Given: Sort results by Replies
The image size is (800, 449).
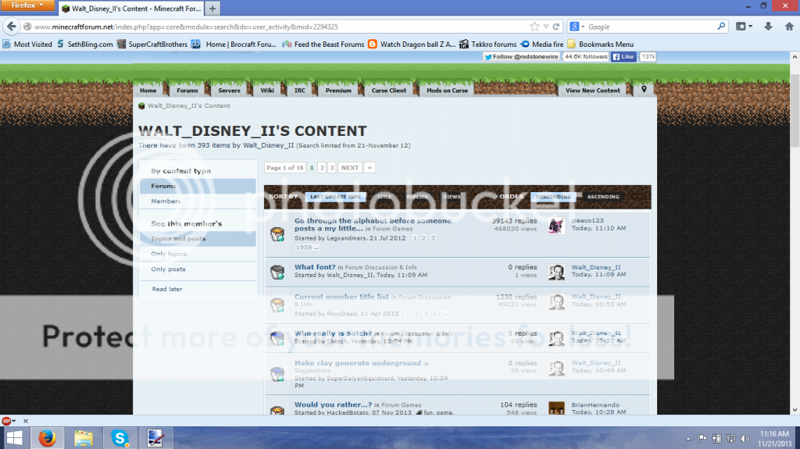Looking at the screenshot, I should tap(416, 197).
